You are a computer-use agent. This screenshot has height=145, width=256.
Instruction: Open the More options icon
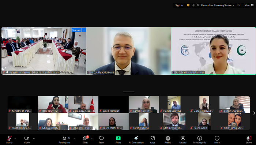click(217, 138)
